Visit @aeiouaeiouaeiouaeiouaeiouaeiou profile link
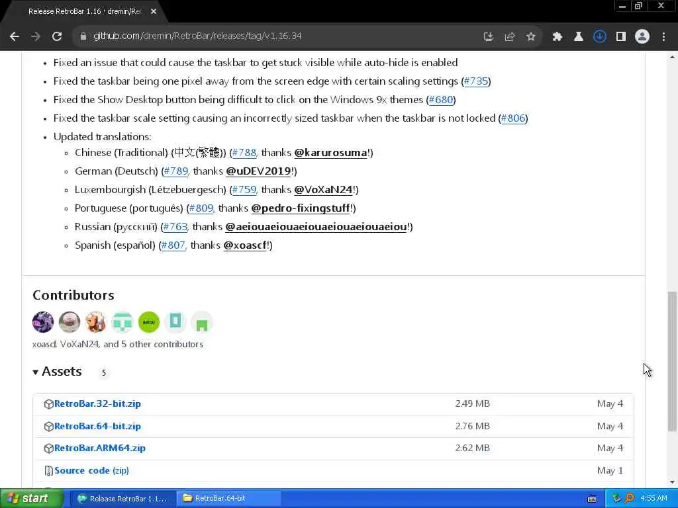 coord(316,228)
